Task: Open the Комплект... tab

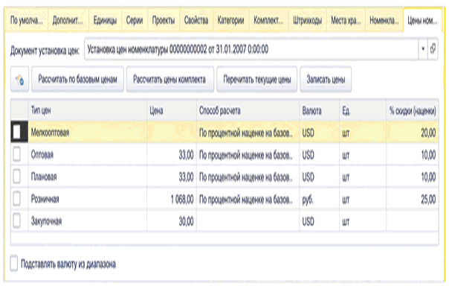Action: (268, 20)
